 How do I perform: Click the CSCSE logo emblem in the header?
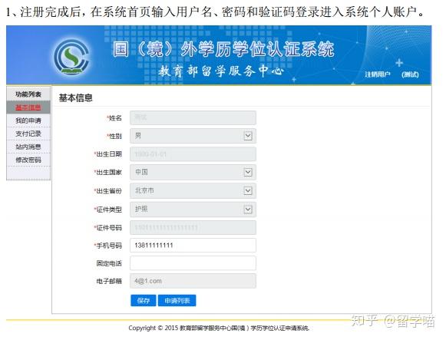click(71, 57)
